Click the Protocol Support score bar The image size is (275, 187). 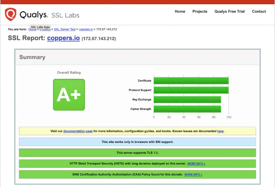tap(191, 90)
